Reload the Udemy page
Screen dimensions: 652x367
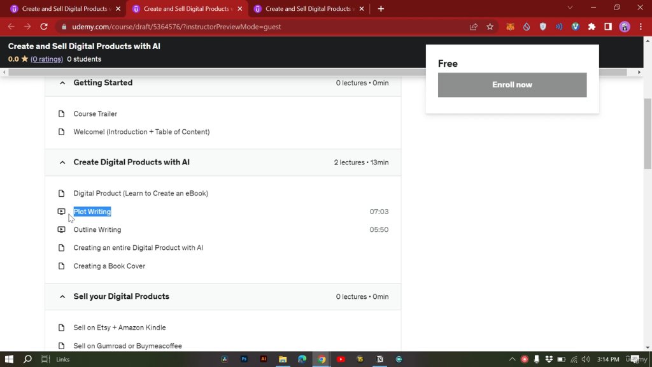pyautogui.click(x=44, y=27)
